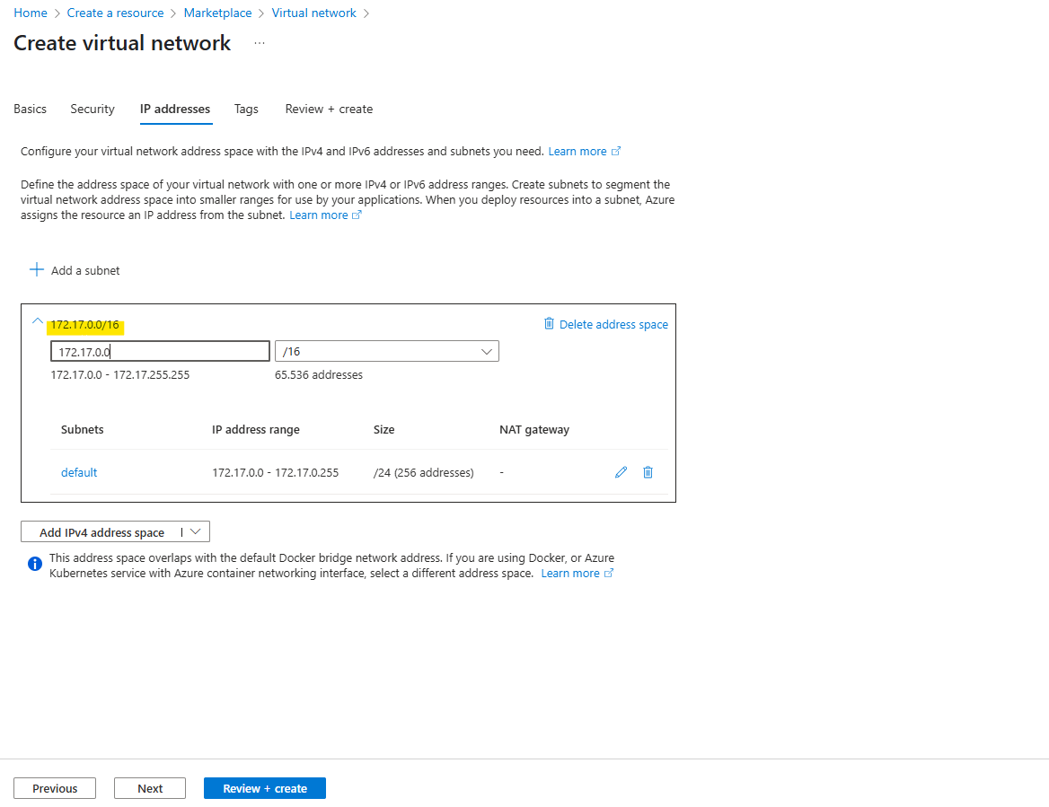1049x807 pixels.
Task: Click the trash icon beside Delete address space
Action: click(x=549, y=323)
